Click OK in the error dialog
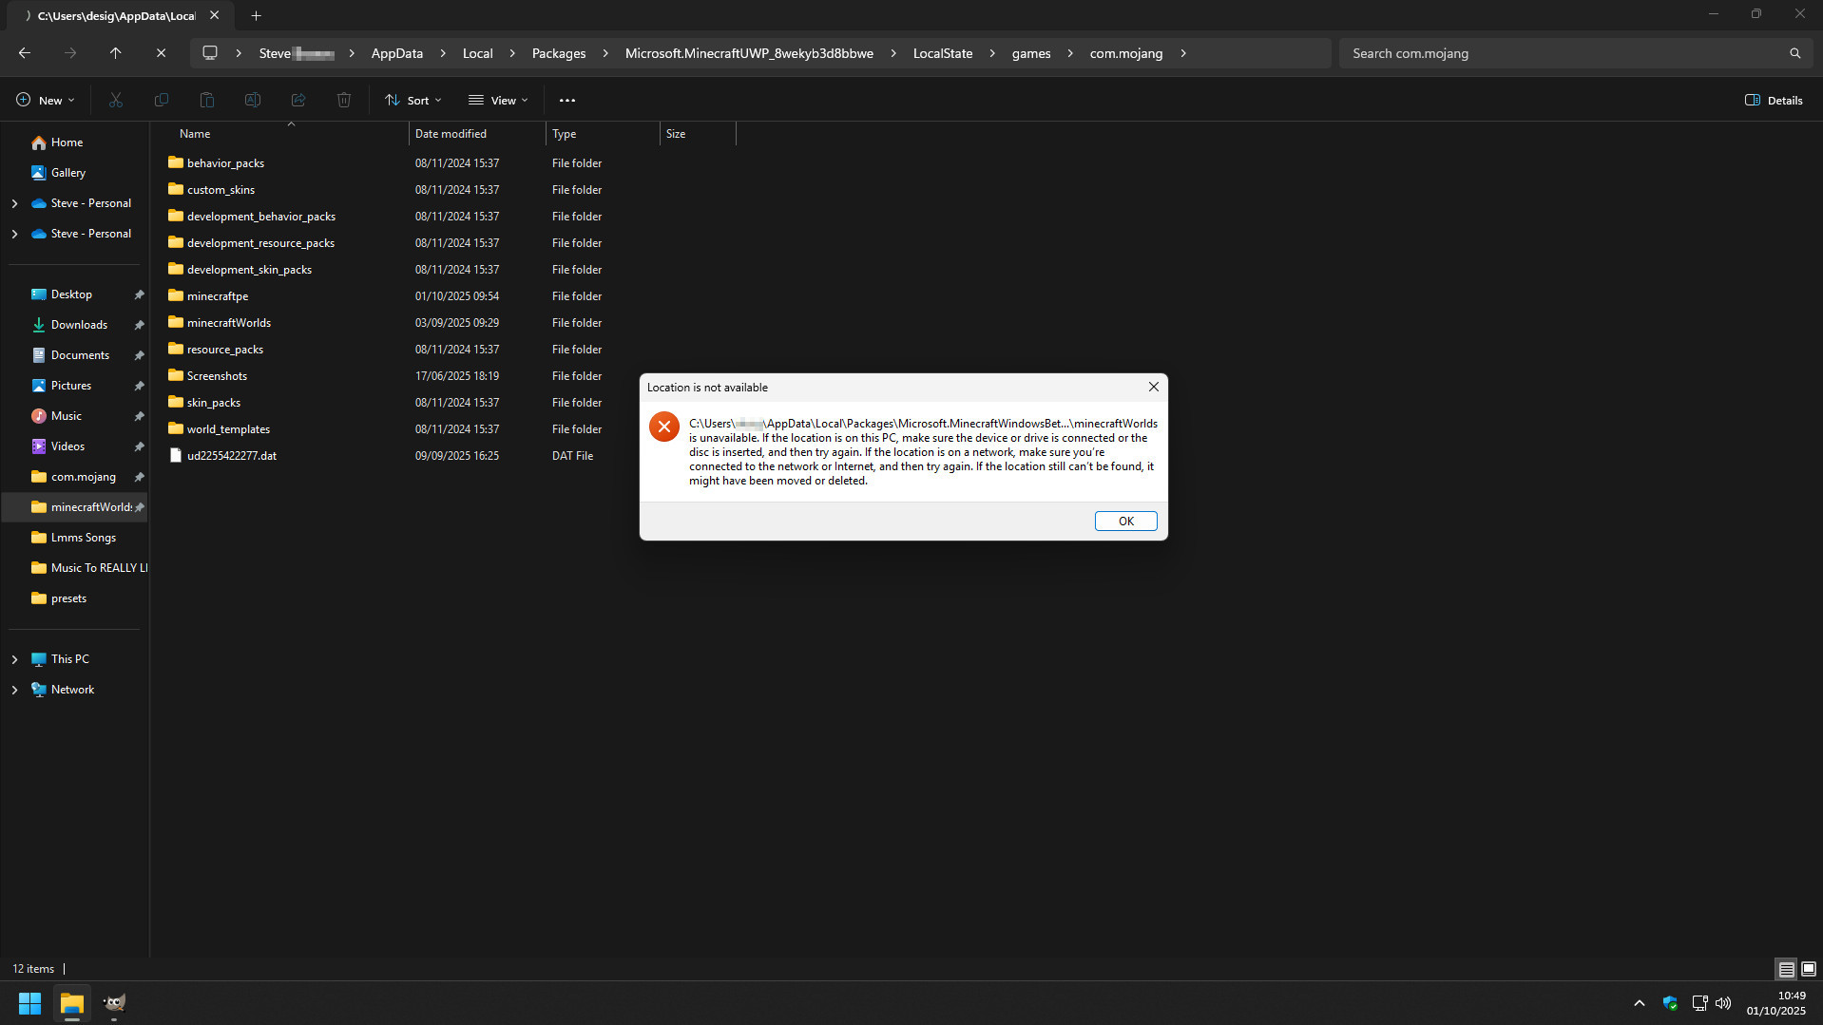Screen dimensions: 1823x1025 [x=1125, y=521]
